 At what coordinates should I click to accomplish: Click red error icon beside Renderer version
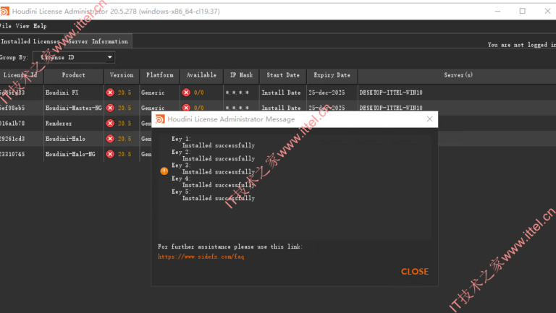pos(111,123)
